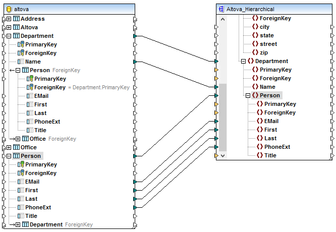Click the table icon next to Altova
The width and height of the screenshot is (336, 232).
tap(16, 27)
